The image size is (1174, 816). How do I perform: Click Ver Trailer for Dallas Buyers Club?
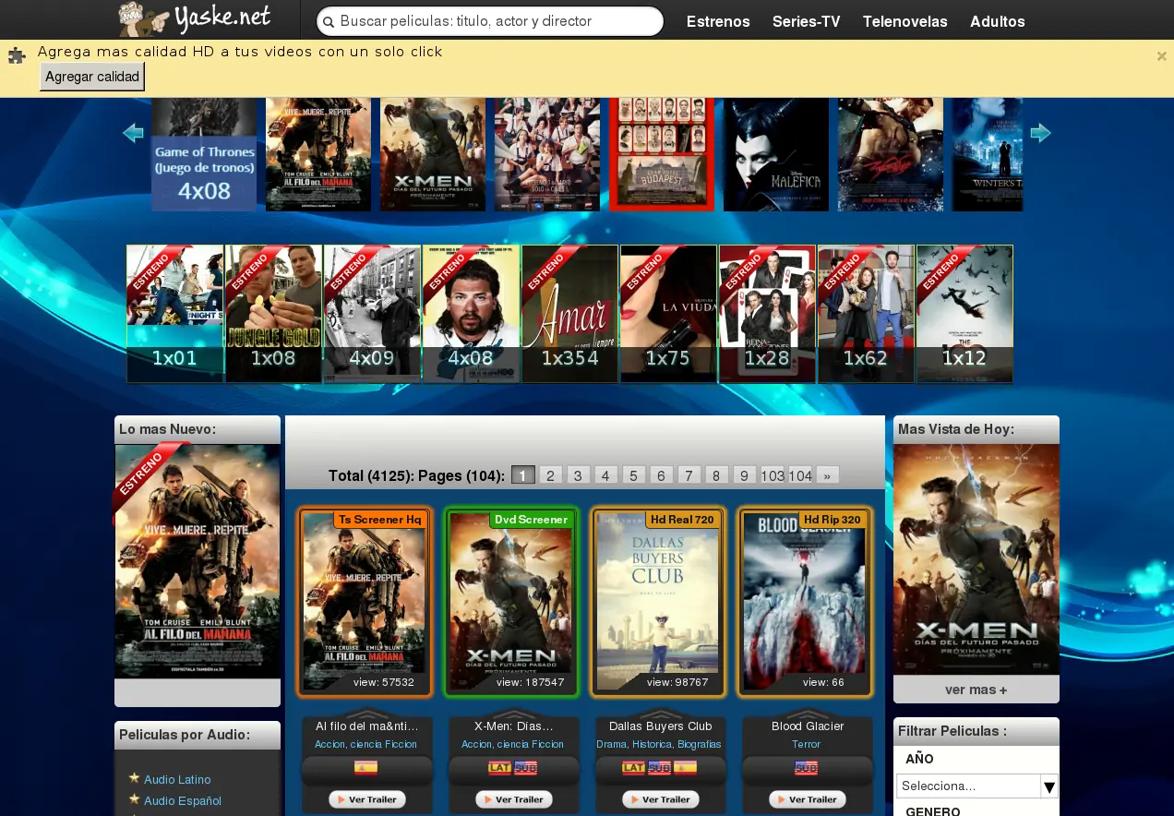[x=660, y=799]
